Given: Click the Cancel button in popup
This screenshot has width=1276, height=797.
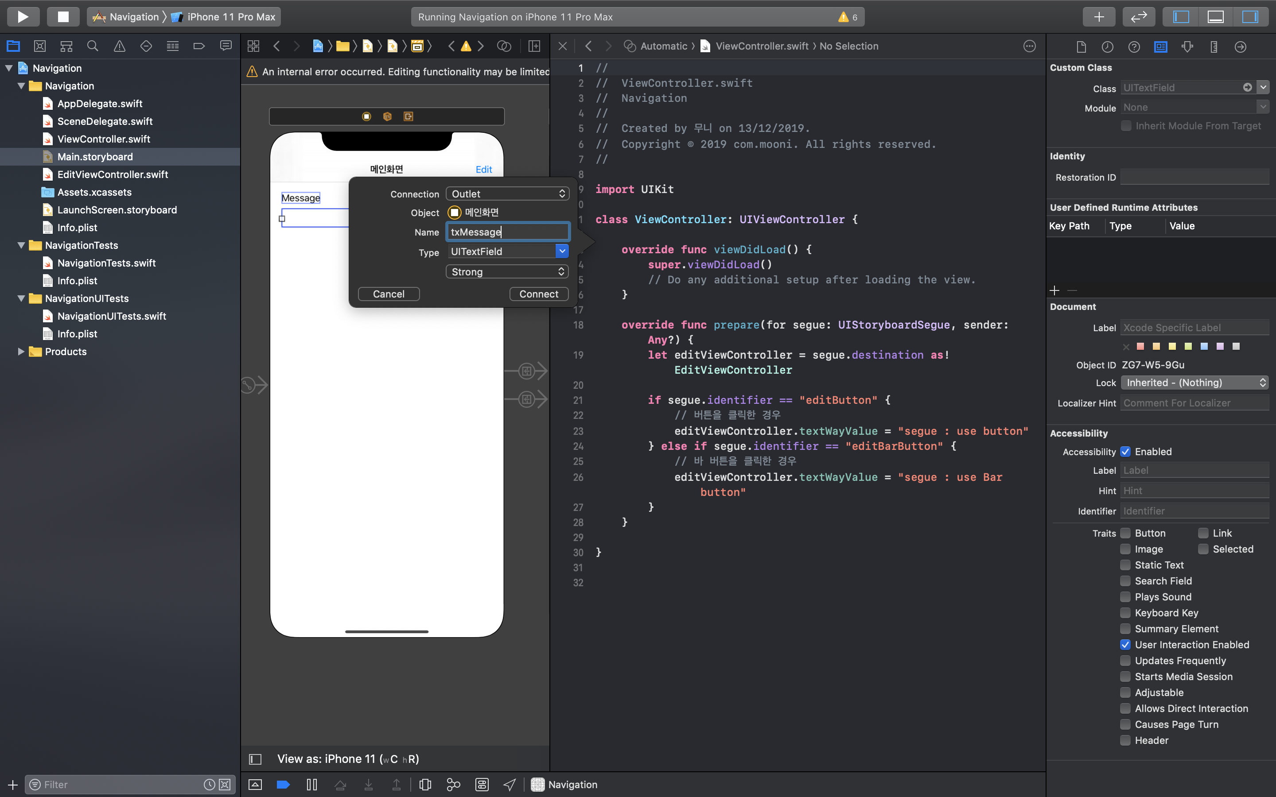Looking at the screenshot, I should [x=389, y=294].
